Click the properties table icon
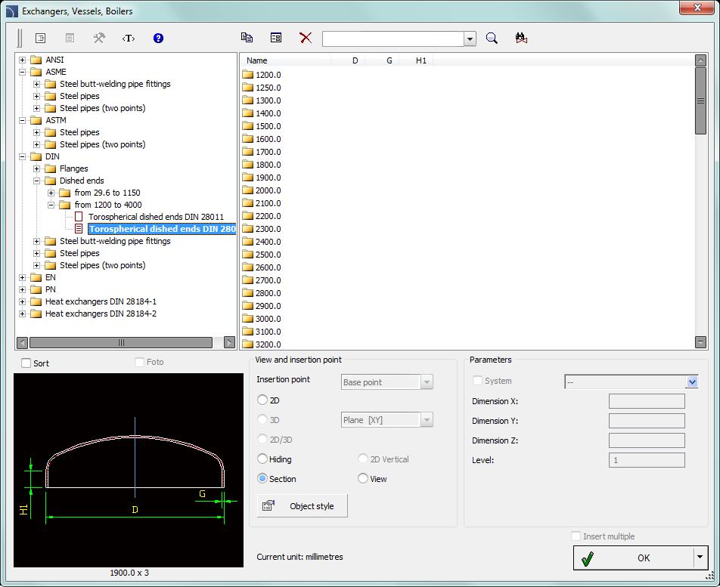Image resolution: width=720 pixels, height=587 pixels. point(276,38)
